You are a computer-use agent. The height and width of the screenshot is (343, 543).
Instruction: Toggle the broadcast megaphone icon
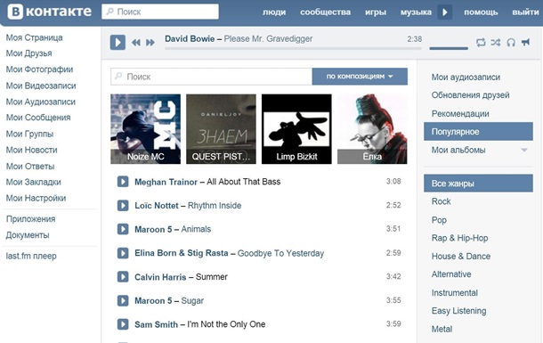click(x=526, y=42)
